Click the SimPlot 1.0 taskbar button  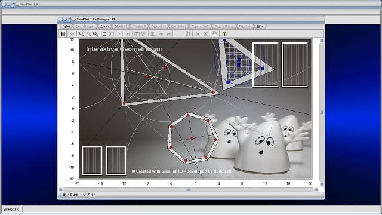(11, 210)
